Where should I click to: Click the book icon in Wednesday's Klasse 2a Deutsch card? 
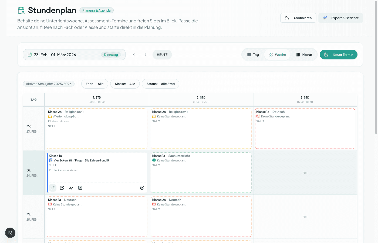154,204
